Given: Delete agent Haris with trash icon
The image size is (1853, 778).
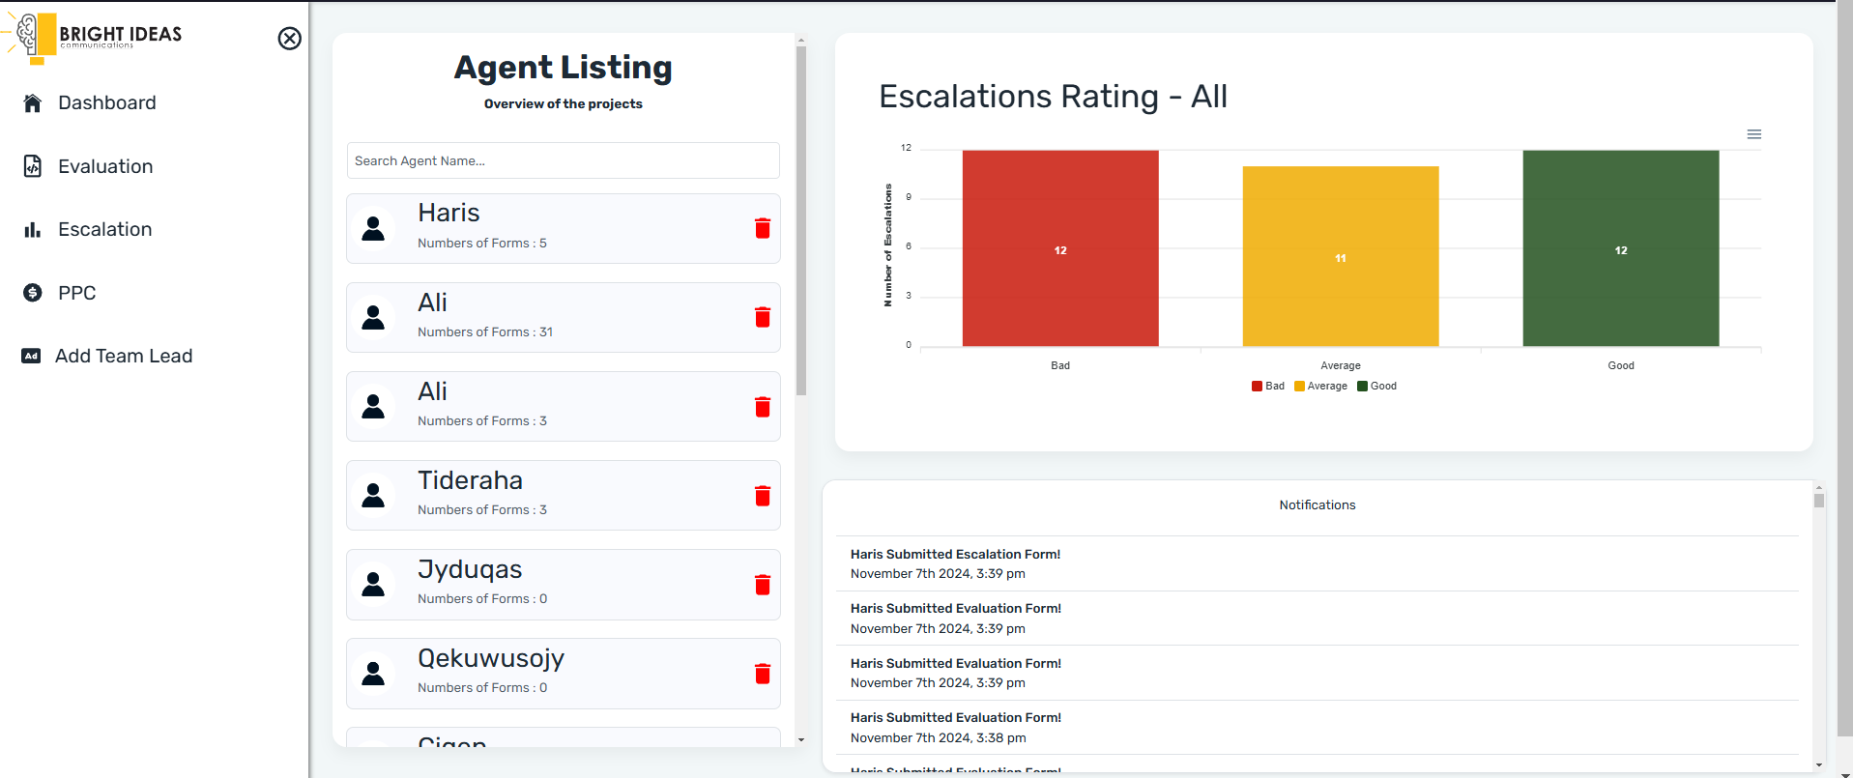Looking at the screenshot, I should click(763, 228).
